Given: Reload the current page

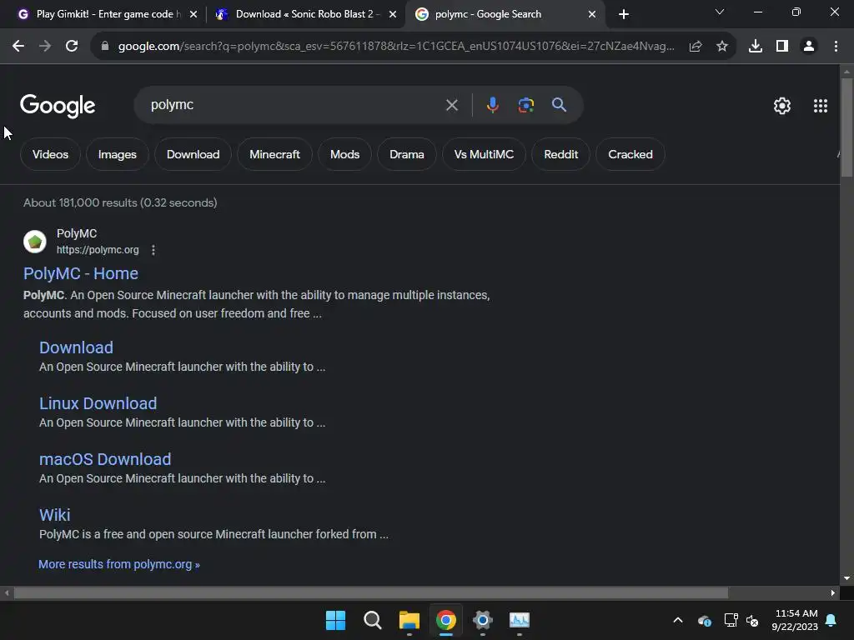Looking at the screenshot, I should pos(72,47).
